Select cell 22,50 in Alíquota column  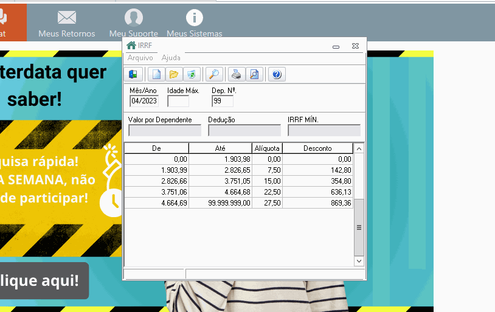pyautogui.click(x=267, y=192)
